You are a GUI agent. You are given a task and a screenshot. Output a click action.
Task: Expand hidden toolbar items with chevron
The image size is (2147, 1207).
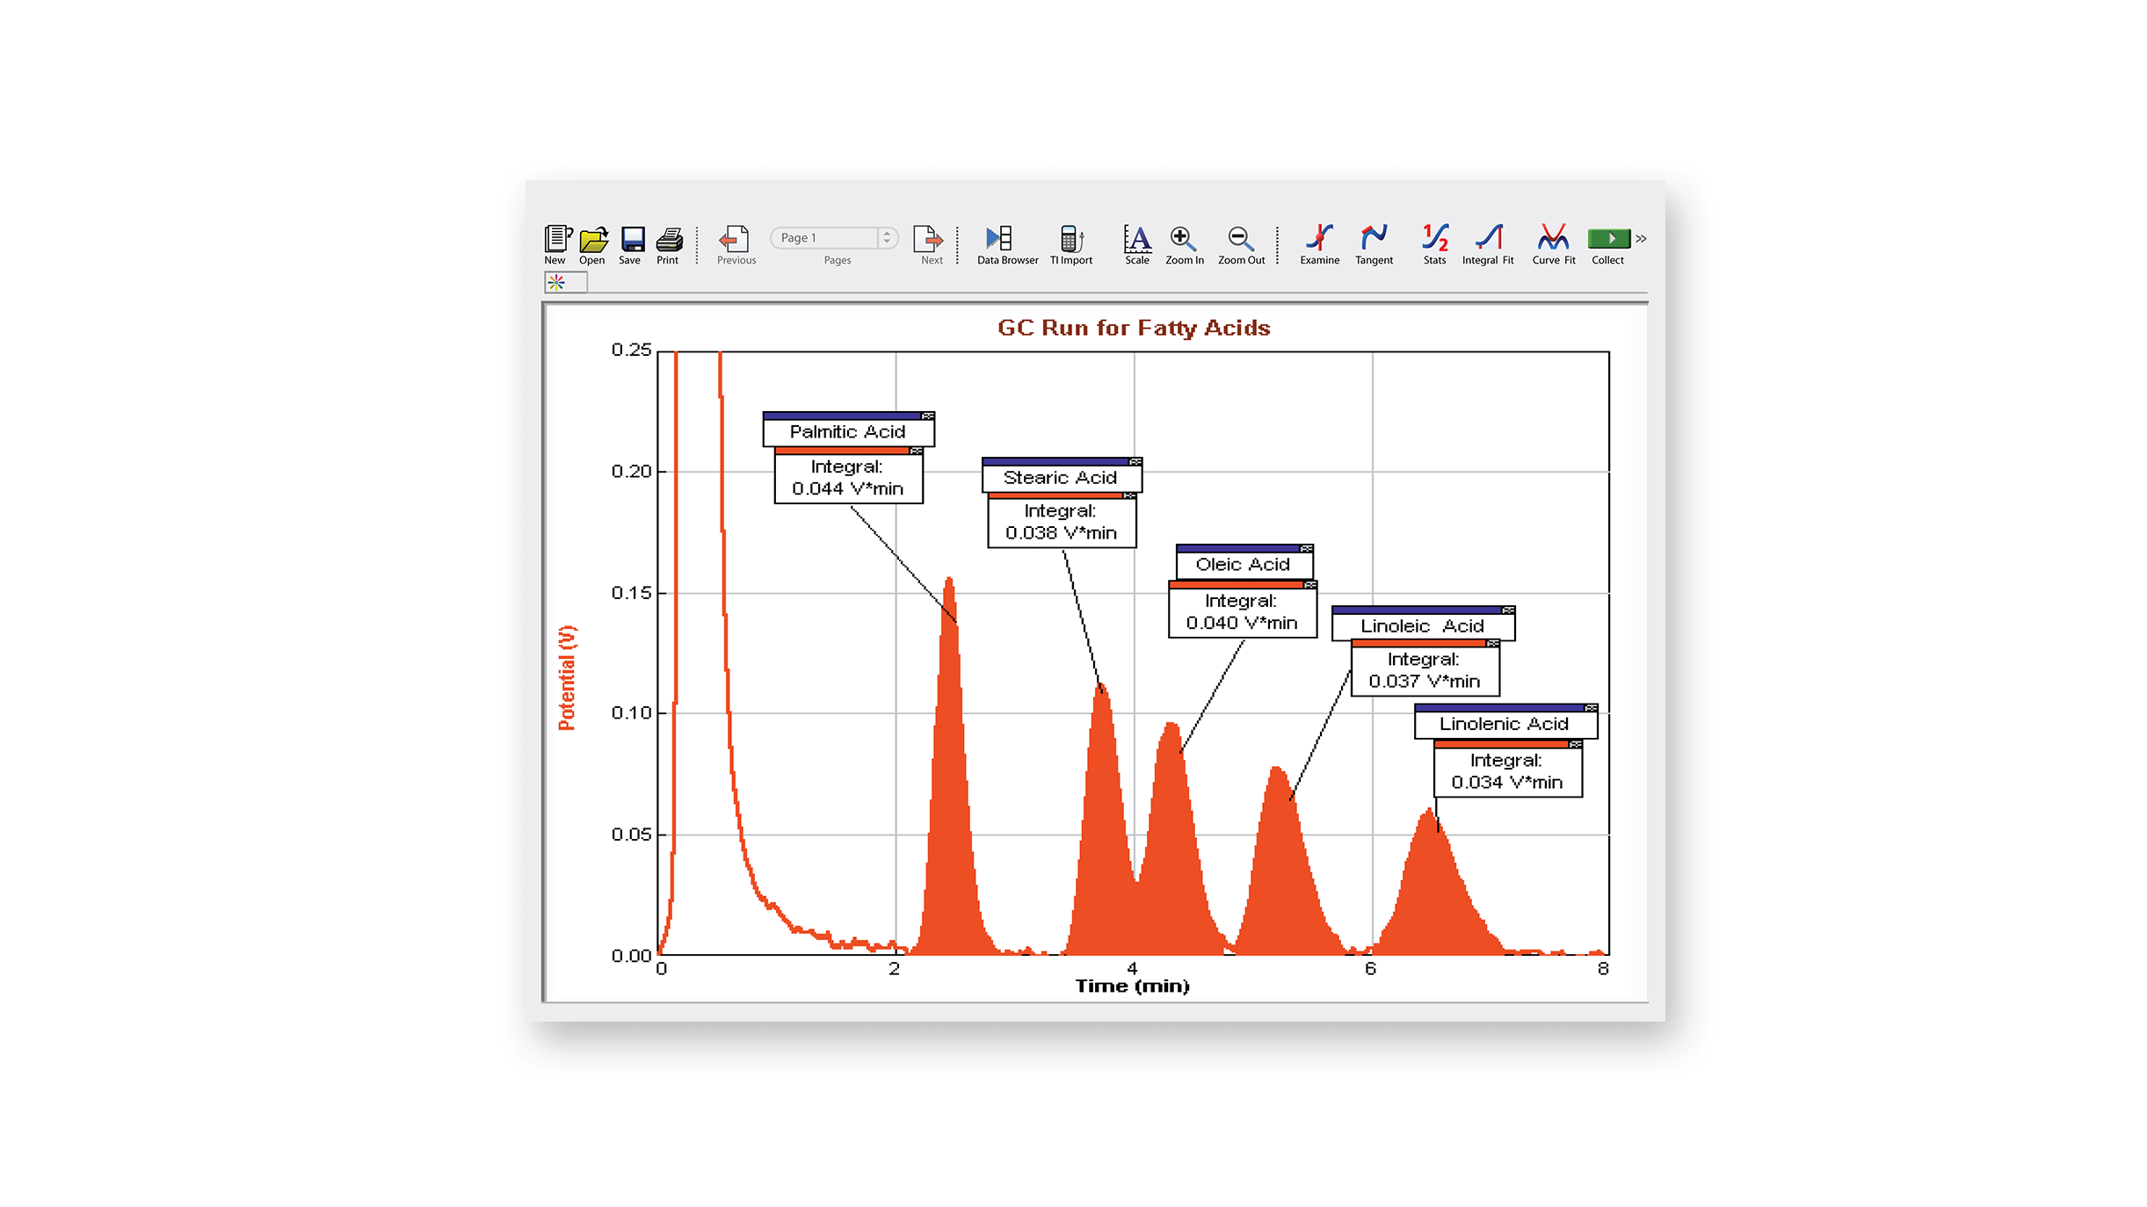(1642, 237)
